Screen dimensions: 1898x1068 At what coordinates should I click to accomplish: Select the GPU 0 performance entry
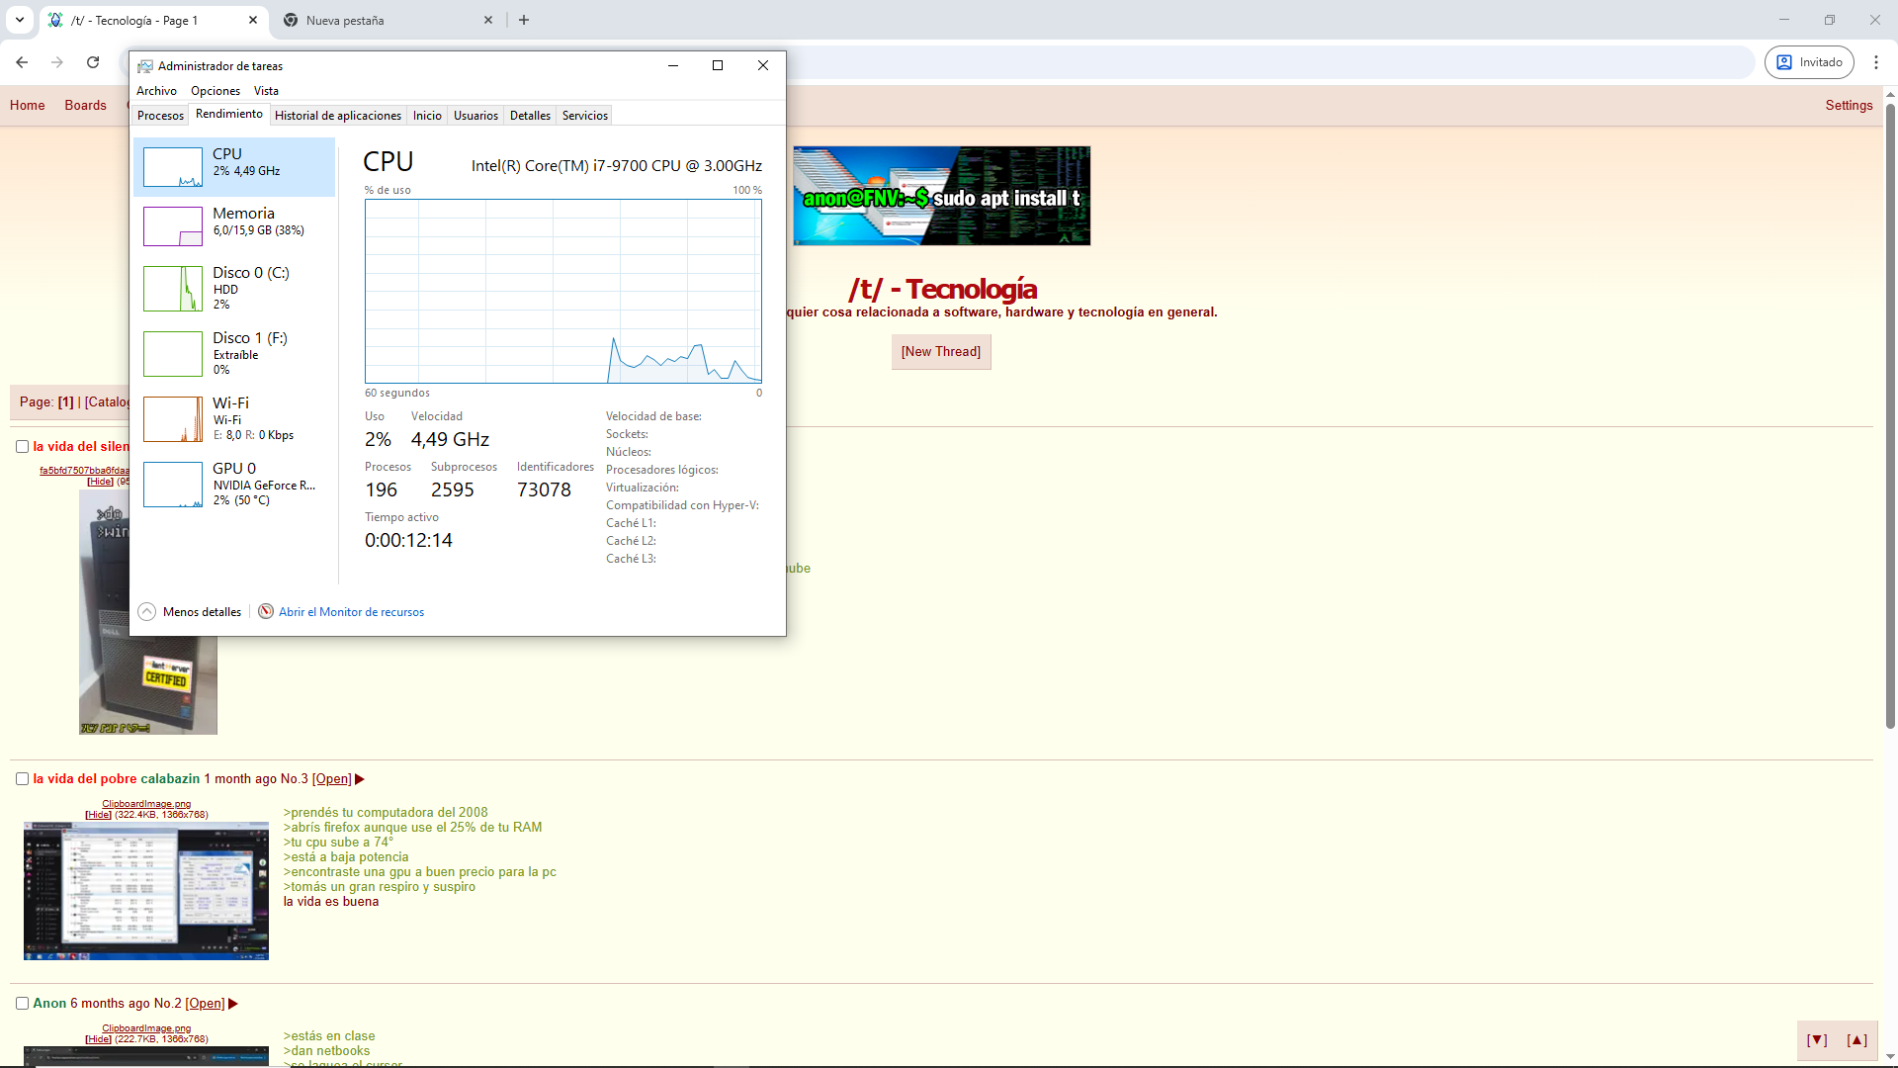pos(234,484)
